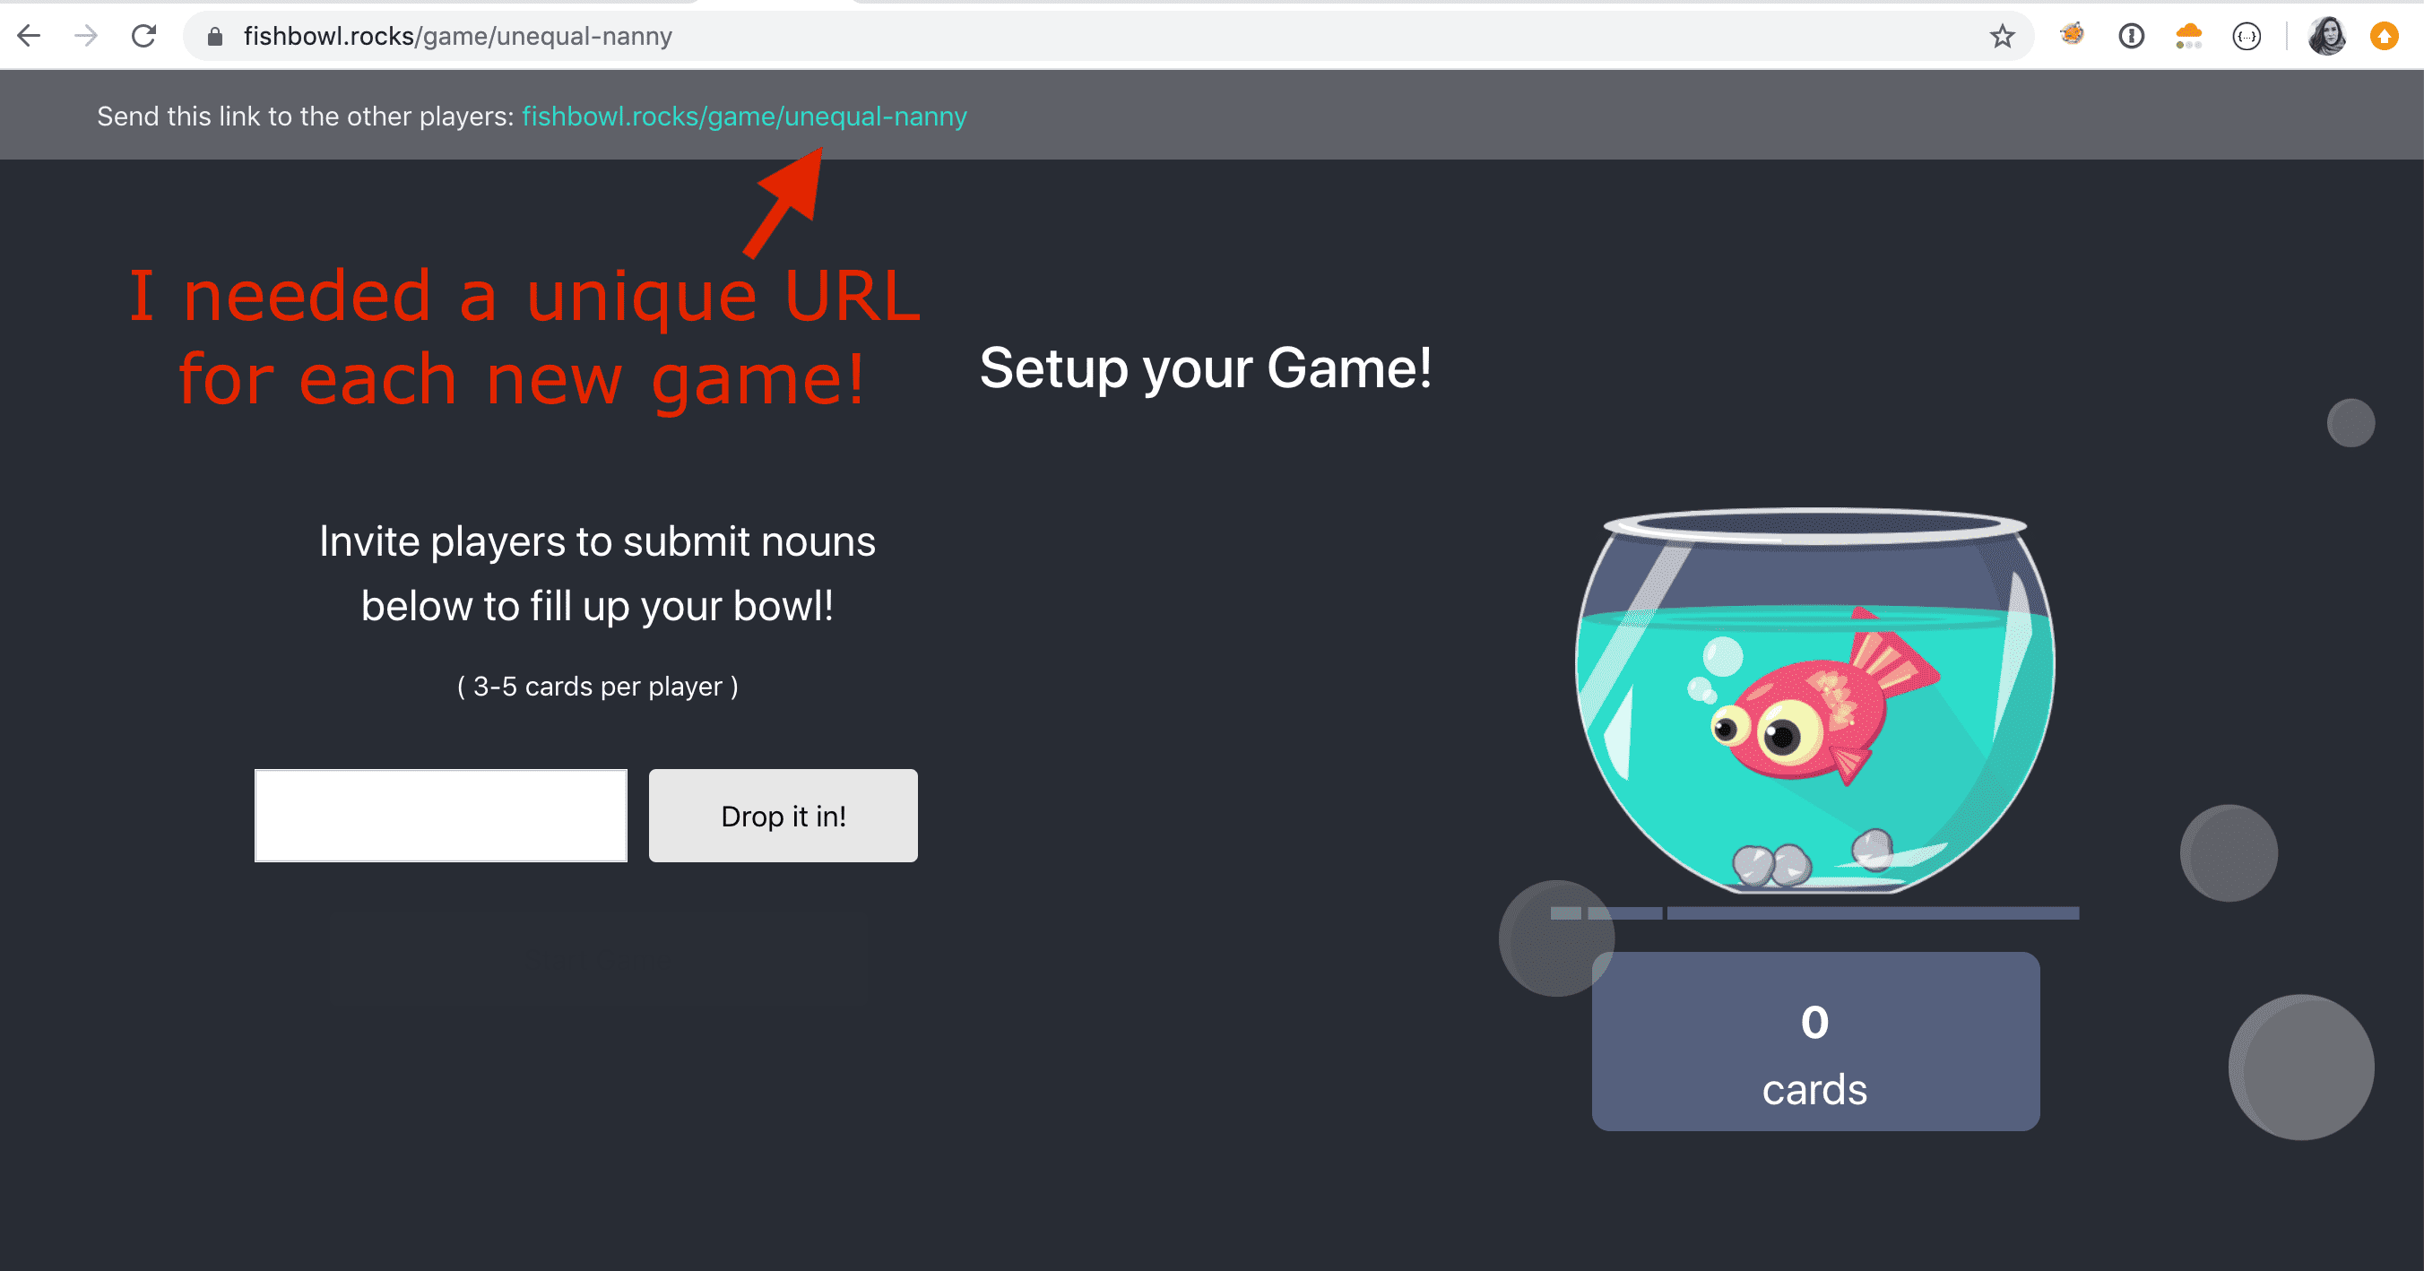The image size is (2424, 1271).
Task: Reload the fishbowl.rocks page
Action: pos(144,36)
